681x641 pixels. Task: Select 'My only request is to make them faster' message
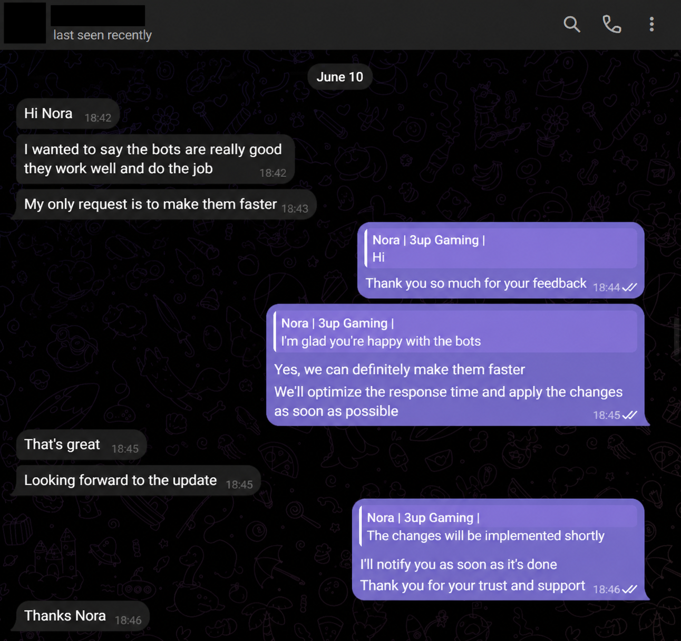tap(166, 204)
